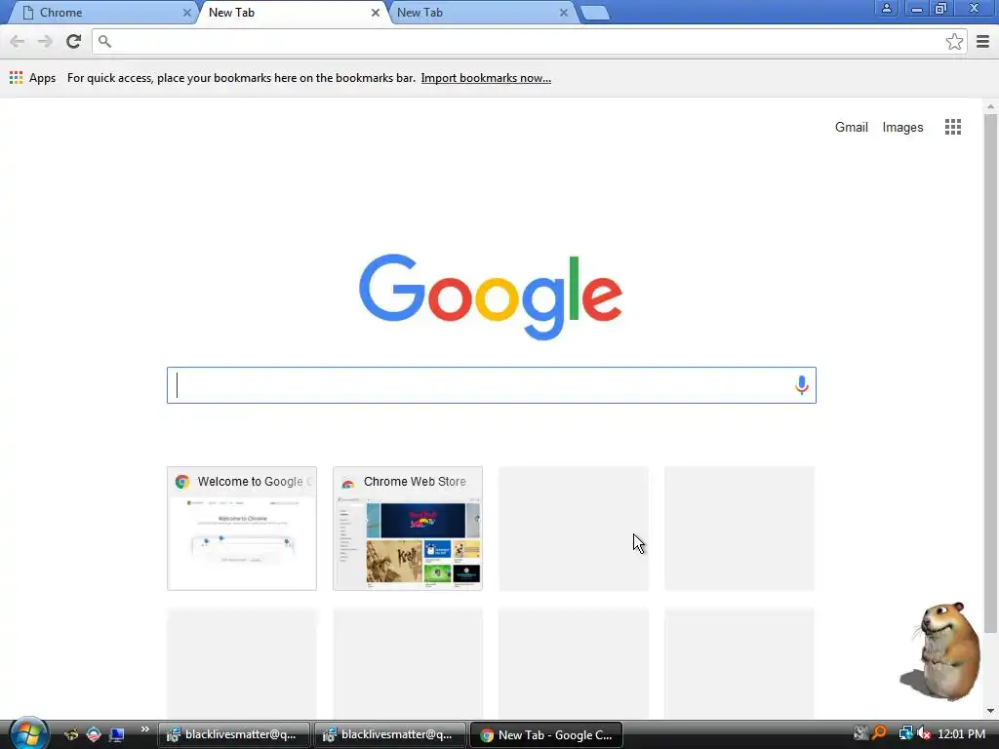Open the network status tray icon
This screenshot has width=999, height=749.
(904, 733)
